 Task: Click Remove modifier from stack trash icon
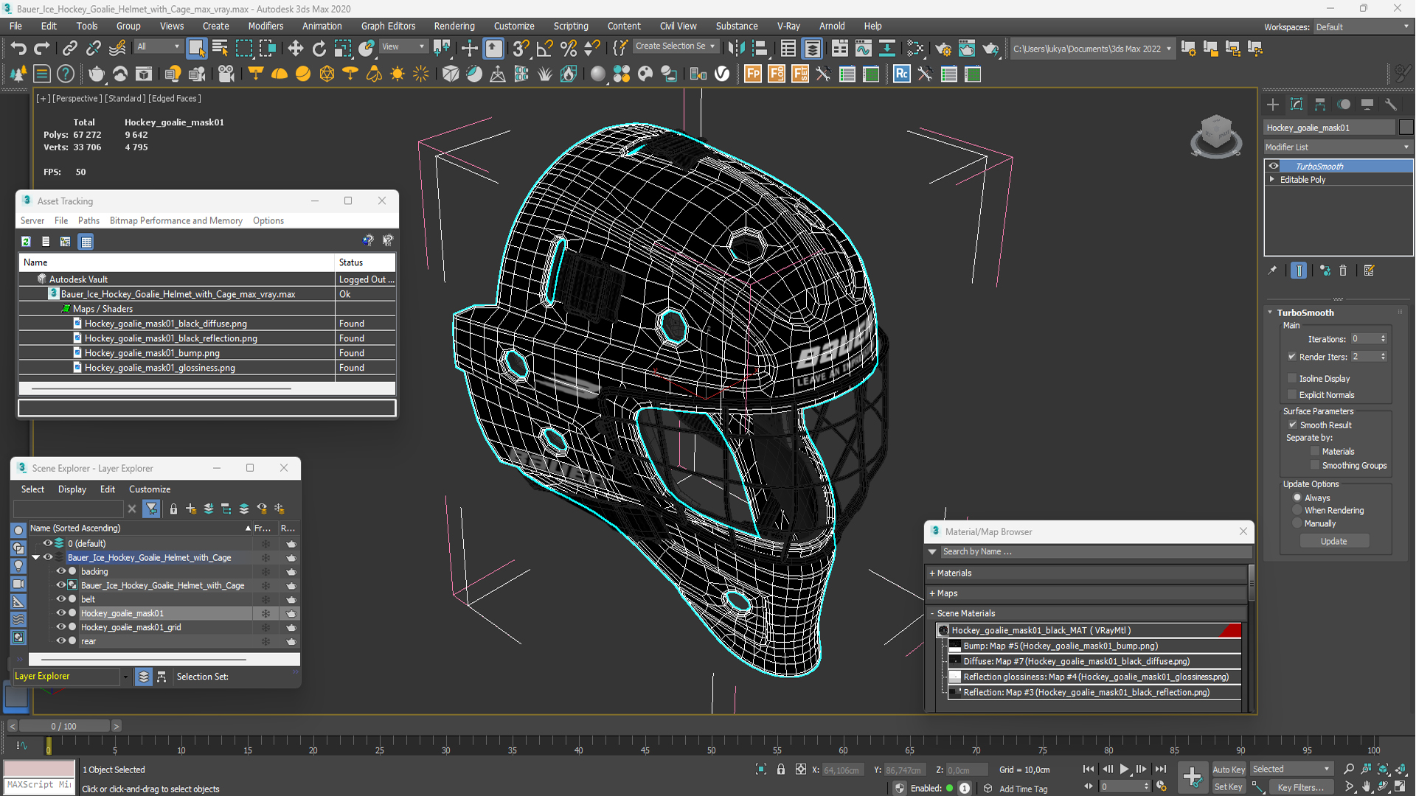pos(1343,270)
